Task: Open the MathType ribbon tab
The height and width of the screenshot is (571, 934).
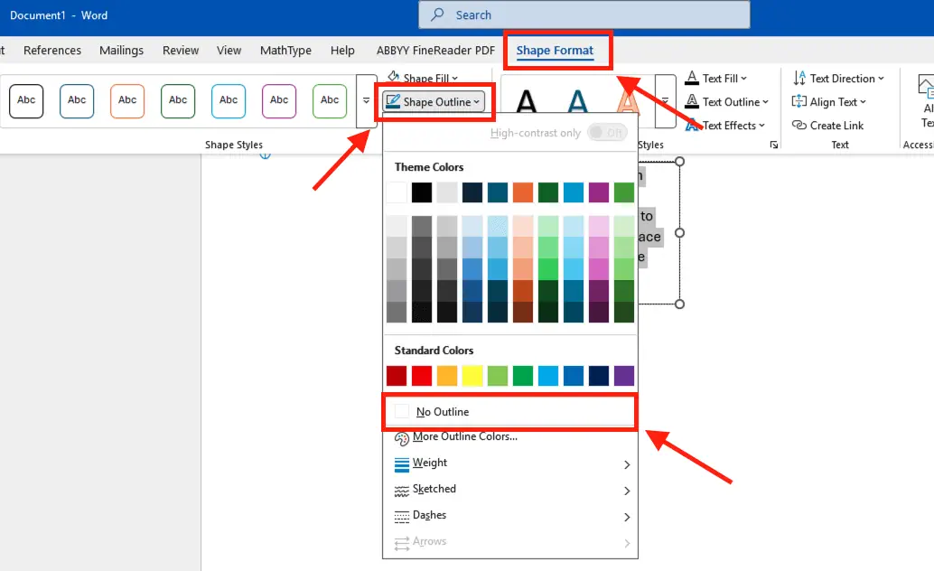Action: tap(285, 51)
